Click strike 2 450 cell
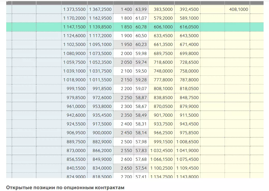269x191 pixels. pos(124,133)
